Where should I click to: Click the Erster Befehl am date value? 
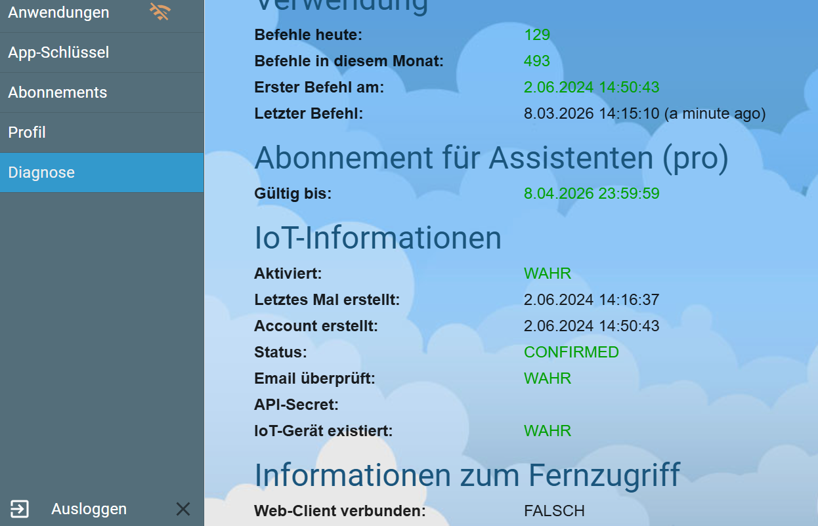pos(592,87)
